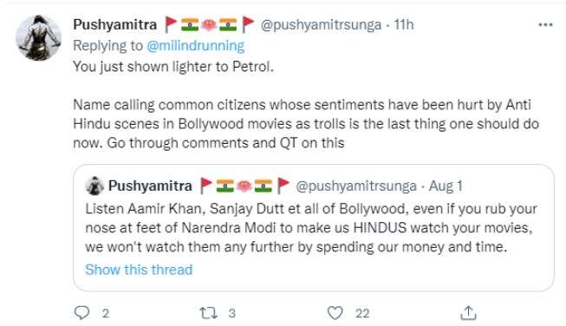This screenshot has height=326, width=566.
Task: Click the main tweet text about Petrol
Action: tap(173, 67)
